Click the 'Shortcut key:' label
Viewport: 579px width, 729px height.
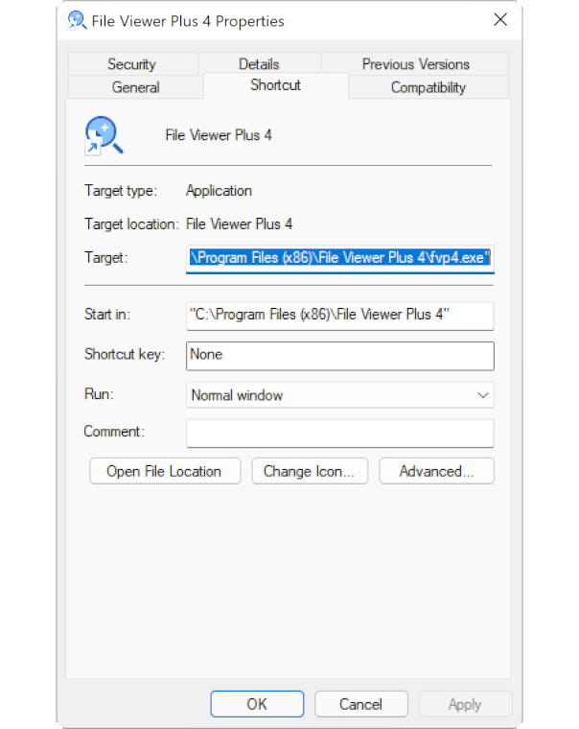(125, 355)
